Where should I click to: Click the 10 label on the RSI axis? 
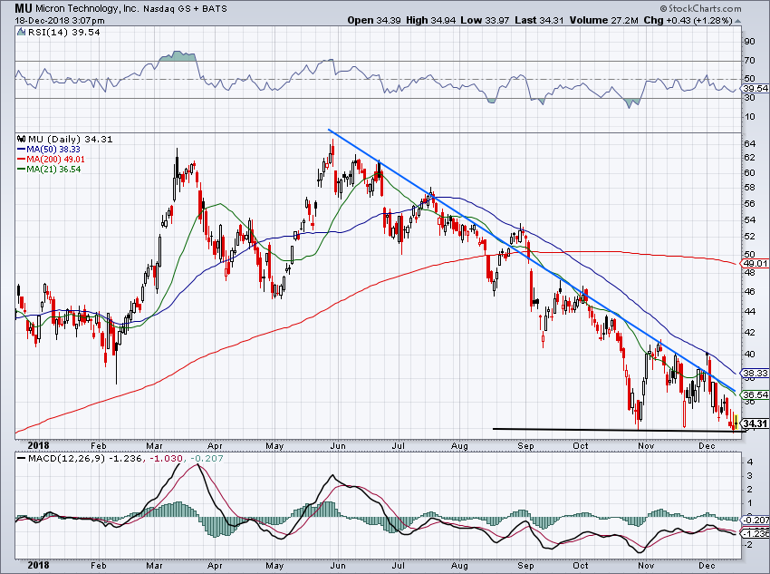(749, 116)
